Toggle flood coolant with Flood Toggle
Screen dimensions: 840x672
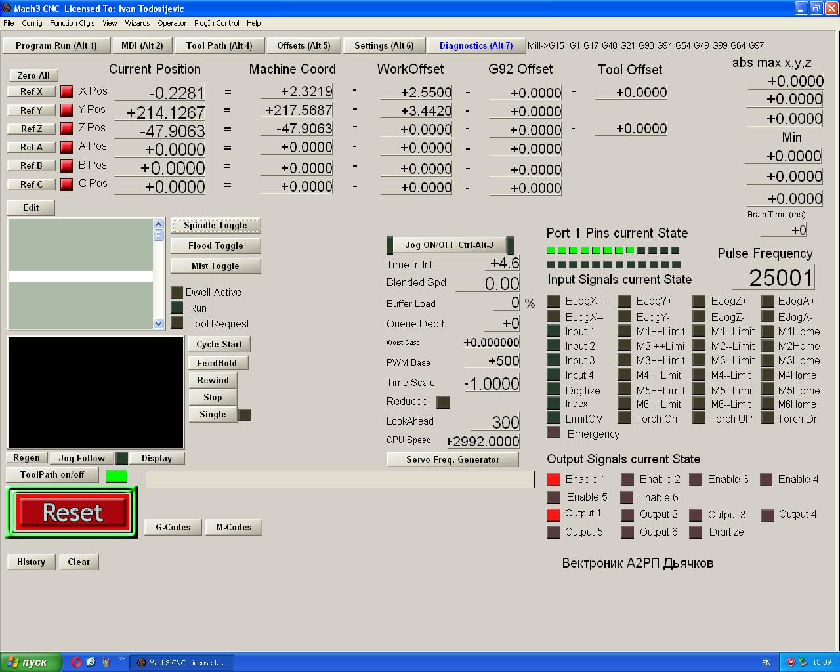[x=215, y=245]
